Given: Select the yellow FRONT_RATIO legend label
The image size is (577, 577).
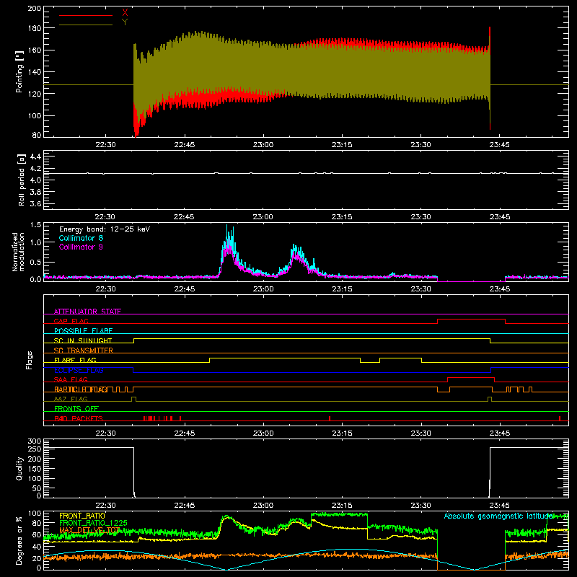Looking at the screenshot, I should coord(82,516).
